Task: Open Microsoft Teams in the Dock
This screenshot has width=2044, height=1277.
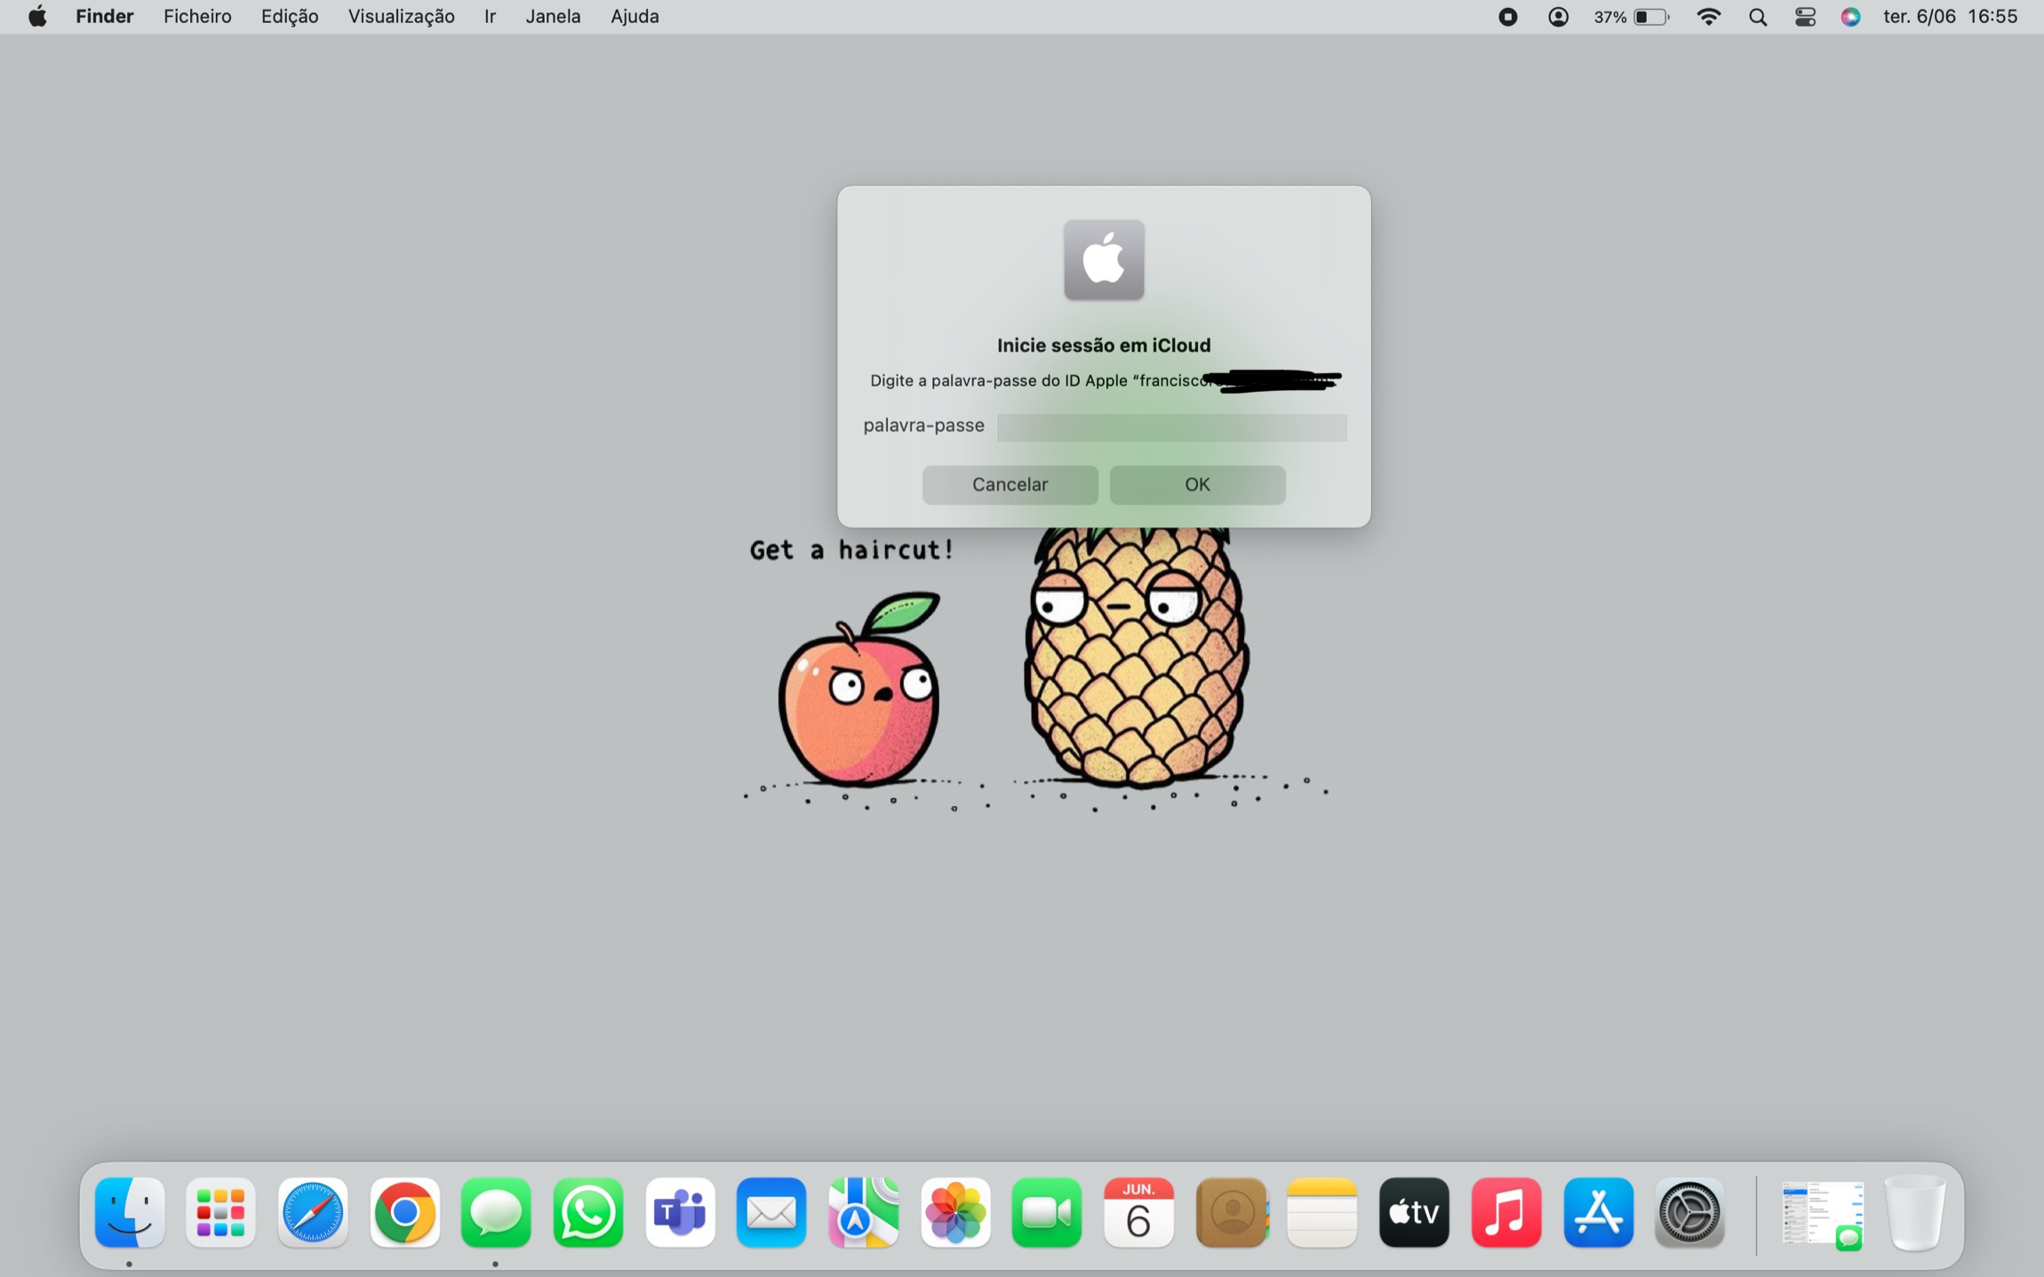Action: tap(680, 1212)
